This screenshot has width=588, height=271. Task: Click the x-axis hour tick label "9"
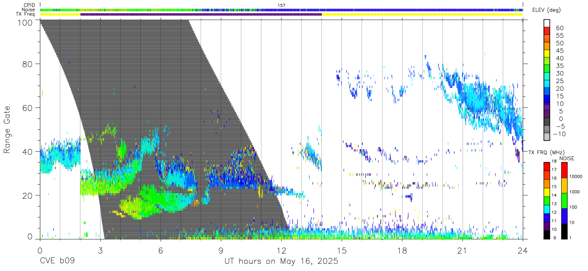click(x=221, y=250)
